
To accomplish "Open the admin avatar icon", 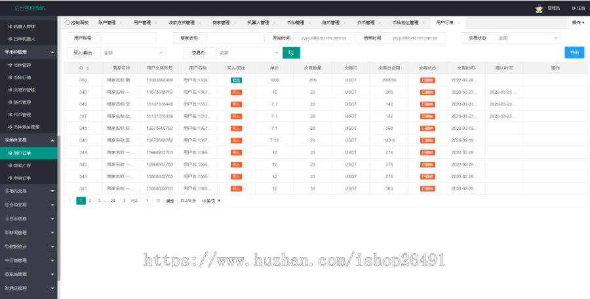I will click(539, 9).
